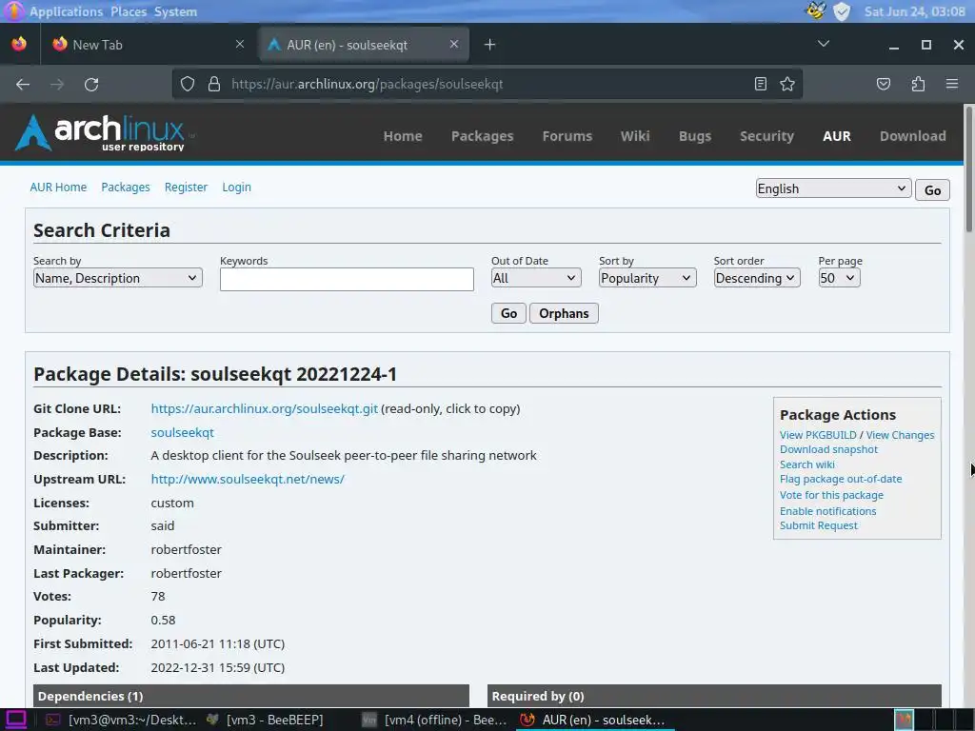The width and height of the screenshot is (975, 731).
Task: Open Security in top navigation
Action: click(x=766, y=136)
